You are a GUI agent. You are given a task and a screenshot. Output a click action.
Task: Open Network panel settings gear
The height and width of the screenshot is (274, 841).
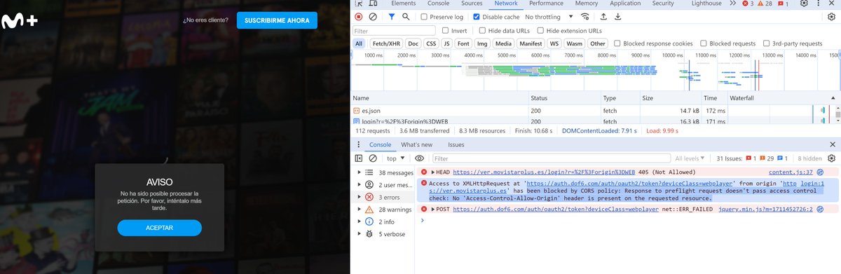[832, 16]
